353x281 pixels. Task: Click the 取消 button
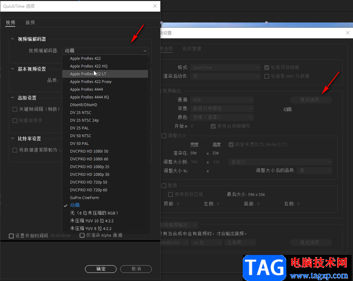pos(136,269)
